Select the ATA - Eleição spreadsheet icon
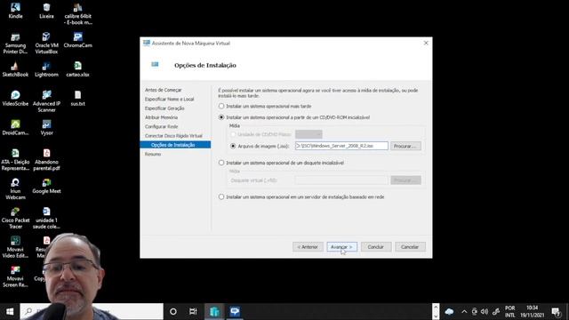 15,160
